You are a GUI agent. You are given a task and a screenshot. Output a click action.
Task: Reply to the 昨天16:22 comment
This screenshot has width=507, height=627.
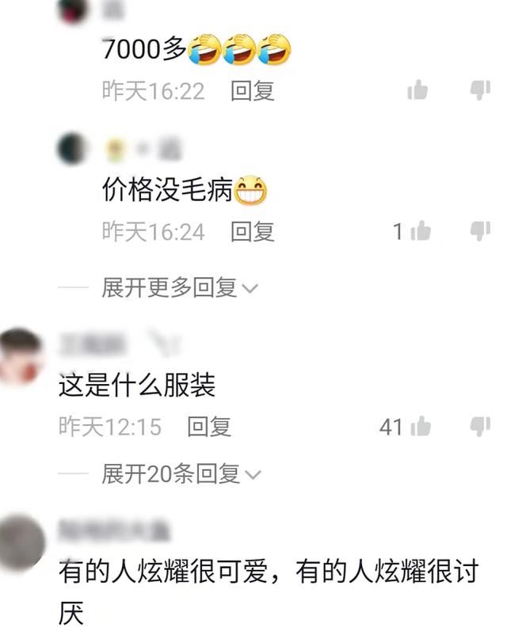point(253,91)
